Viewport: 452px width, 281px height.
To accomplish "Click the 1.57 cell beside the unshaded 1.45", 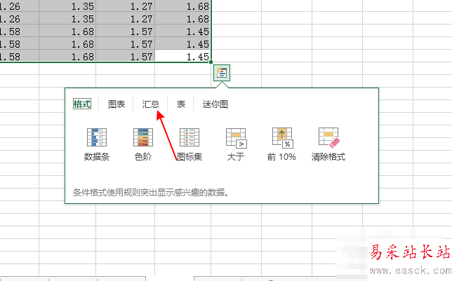I will [126, 56].
